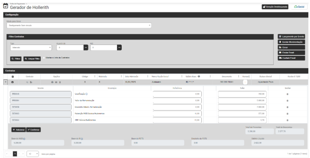Open the eSocial button
Screen dimensions: 310x158
tap(299, 7)
